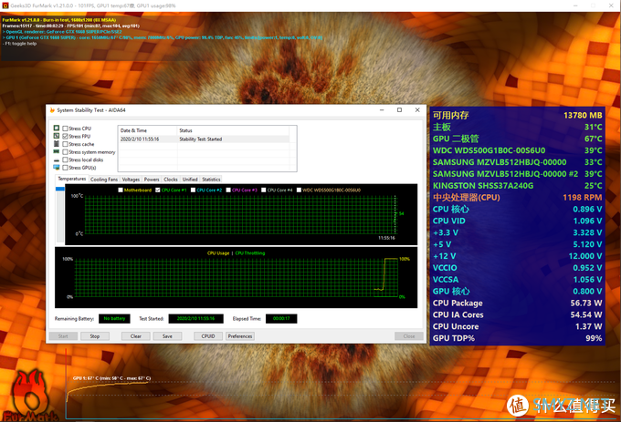Click the GPU TDP% sensor row
Screen dimensions: 621x422
tap(517, 338)
